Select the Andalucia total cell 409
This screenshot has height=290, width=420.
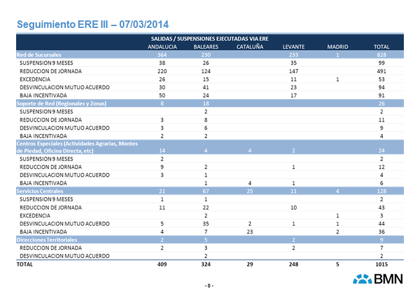tap(162, 263)
